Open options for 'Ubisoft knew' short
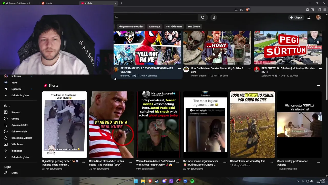Screen dimensions: 328x185 click(272, 162)
